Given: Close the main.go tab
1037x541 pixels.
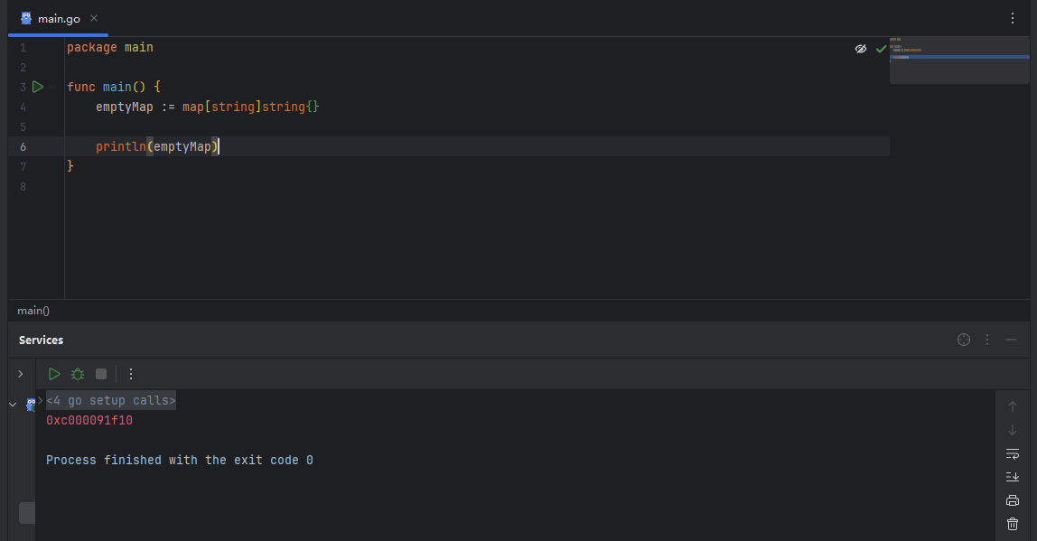Looking at the screenshot, I should click(x=94, y=19).
